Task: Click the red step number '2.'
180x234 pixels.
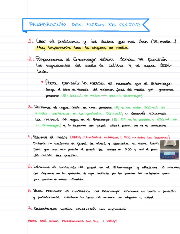Action: click(x=31, y=59)
